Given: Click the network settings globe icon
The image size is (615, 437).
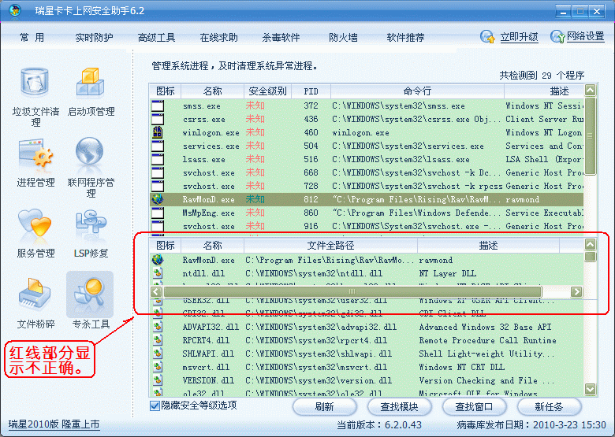Looking at the screenshot, I should click(x=557, y=37).
